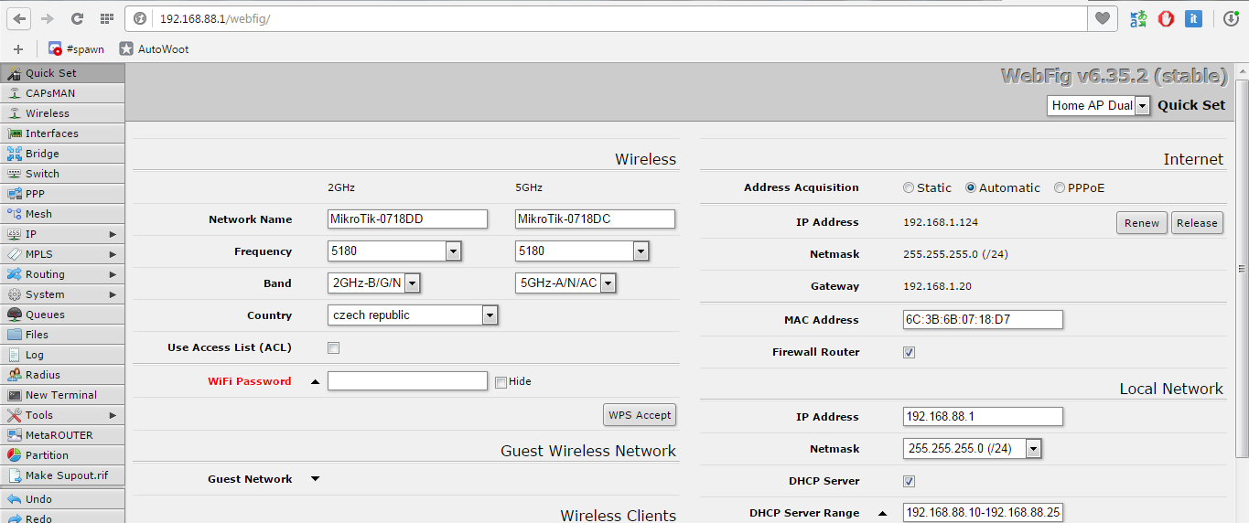Click the CAPsMAN sidebar icon
1249x523 pixels.
click(x=14, y=93)
